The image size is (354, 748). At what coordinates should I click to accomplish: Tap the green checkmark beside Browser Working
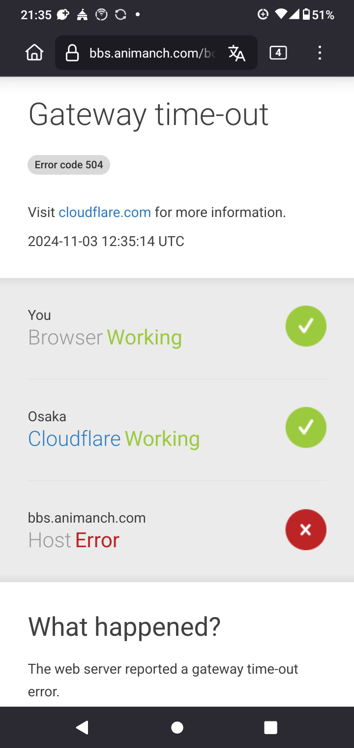tap(306, 326)
